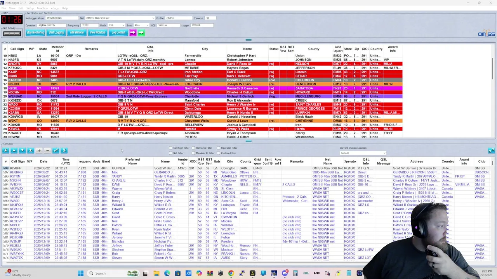Click the Logger input field
This screenshot has height=279, width=497.
[202, 25]
